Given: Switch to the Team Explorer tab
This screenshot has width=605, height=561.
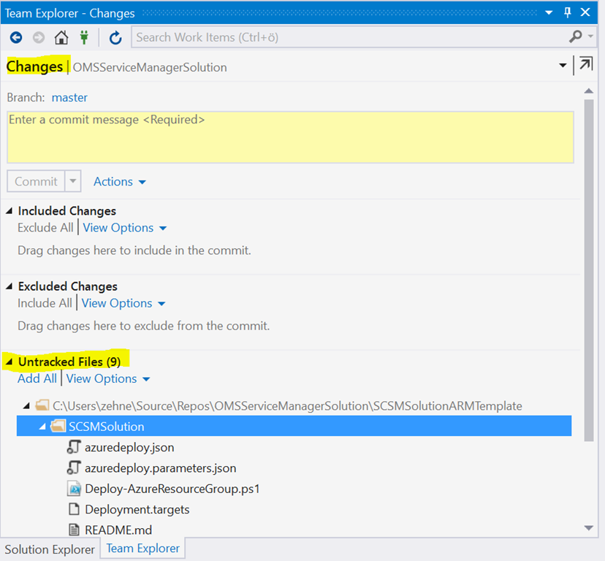Looking at the screenshot, I should (x=142, y=548).
